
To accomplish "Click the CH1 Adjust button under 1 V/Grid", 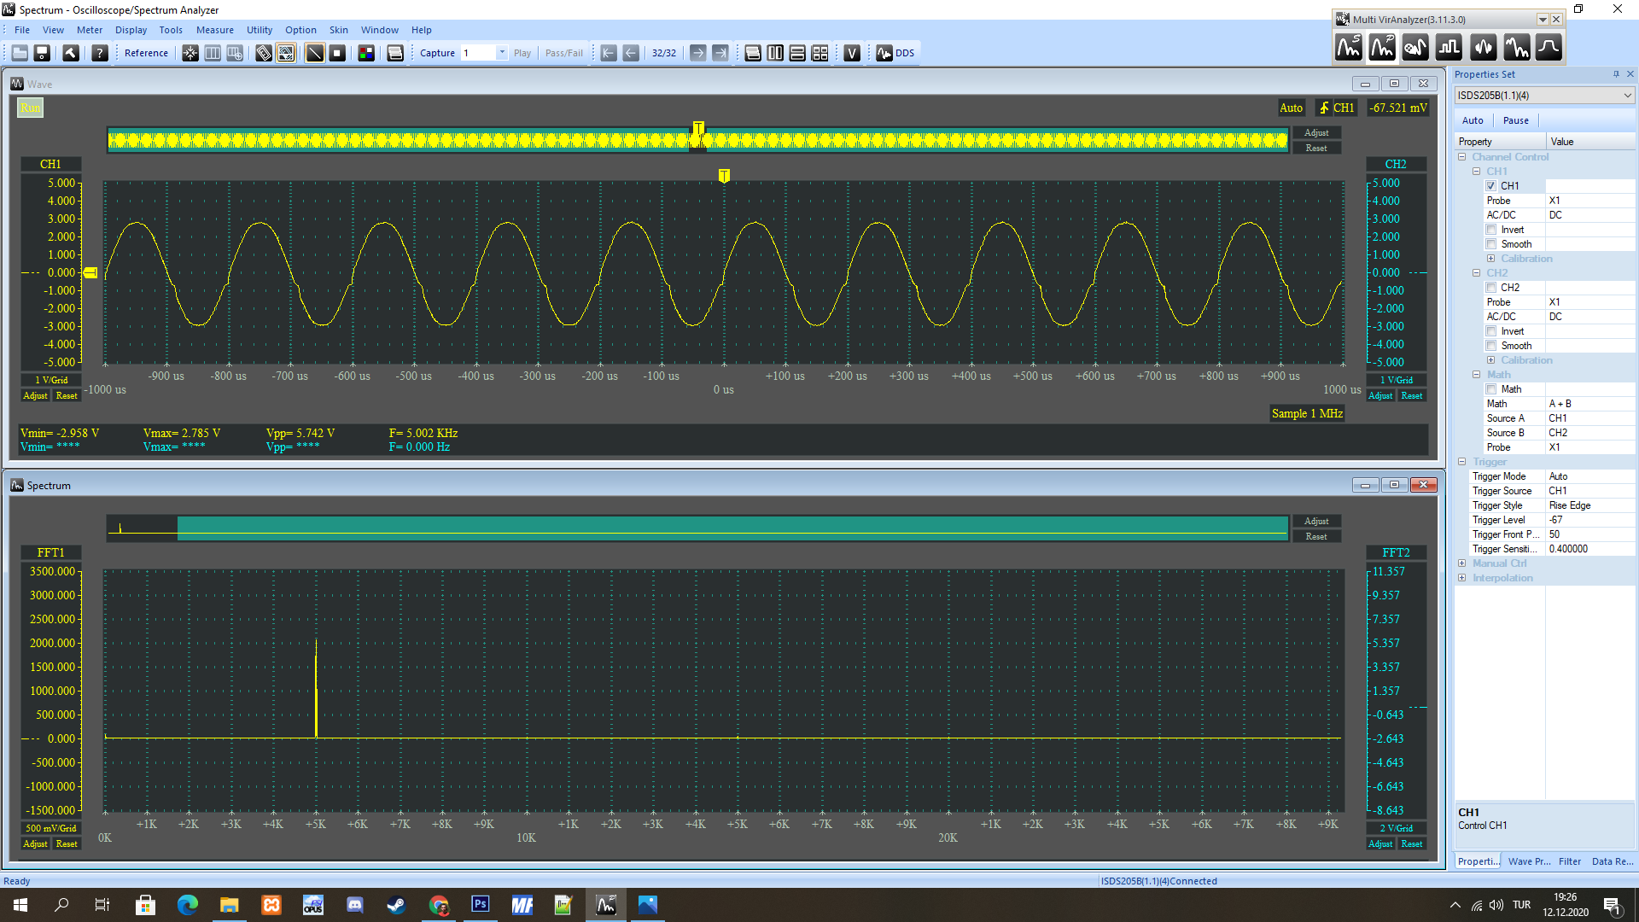I will [35, 396].
